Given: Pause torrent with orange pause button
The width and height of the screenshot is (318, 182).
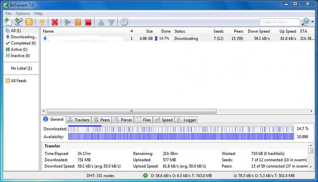Looking at the screenshot, I should [78, 22].
